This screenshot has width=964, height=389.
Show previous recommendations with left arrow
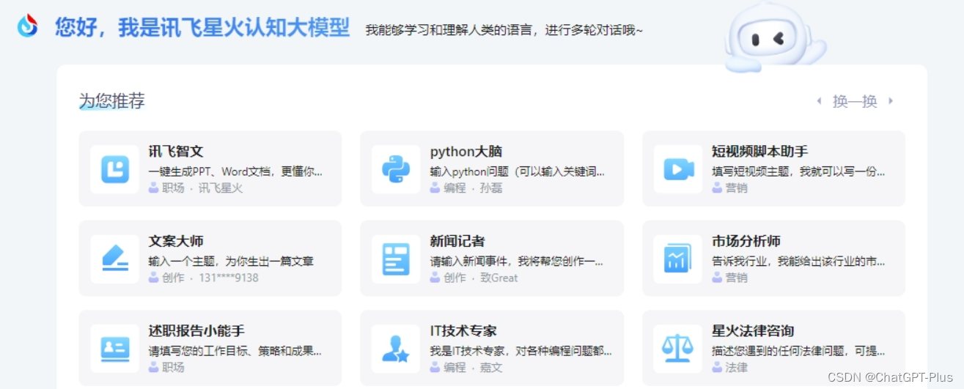pyautogui.click(x=820, y=101)
